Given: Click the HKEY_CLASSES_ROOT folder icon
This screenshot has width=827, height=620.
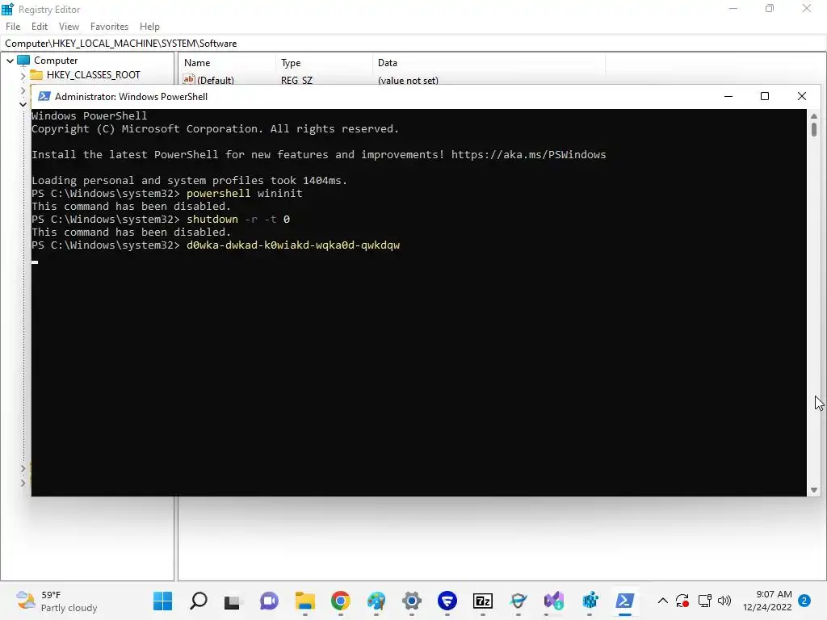Looking at the screenshot, I should click(36, 75).
